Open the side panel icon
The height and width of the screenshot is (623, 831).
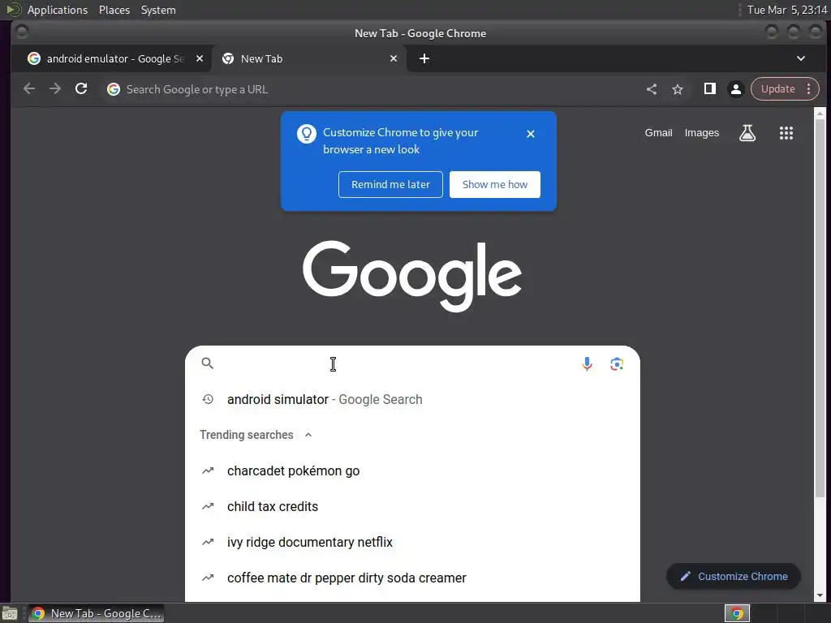click(709, 89)
